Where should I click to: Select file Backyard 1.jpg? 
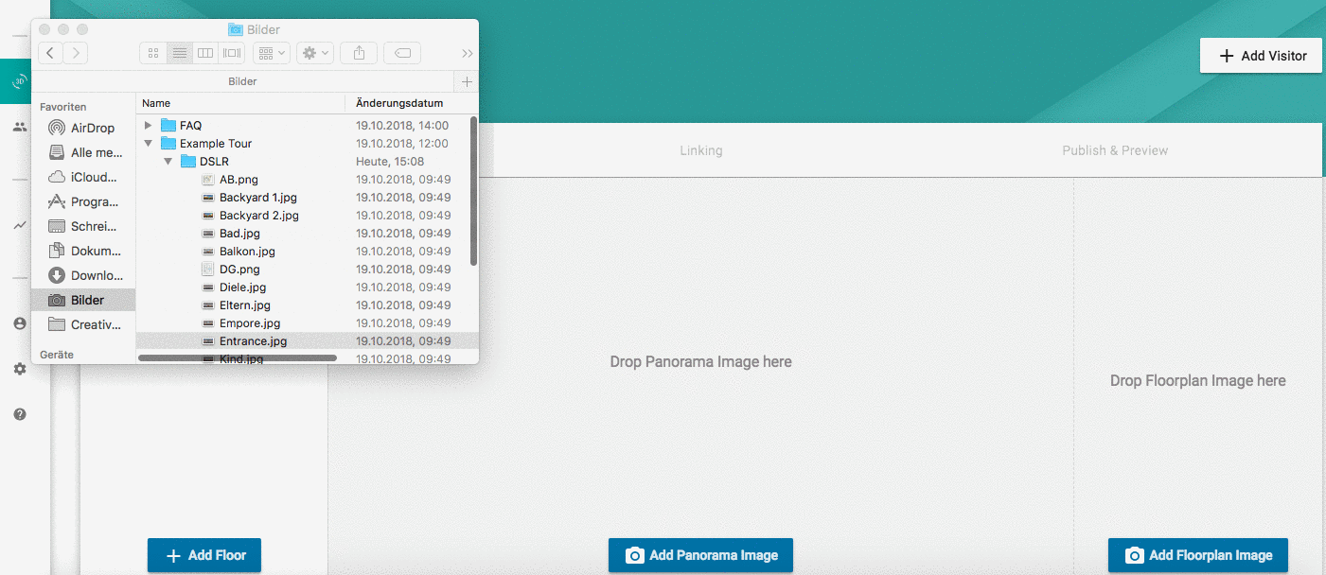(302, 197)
